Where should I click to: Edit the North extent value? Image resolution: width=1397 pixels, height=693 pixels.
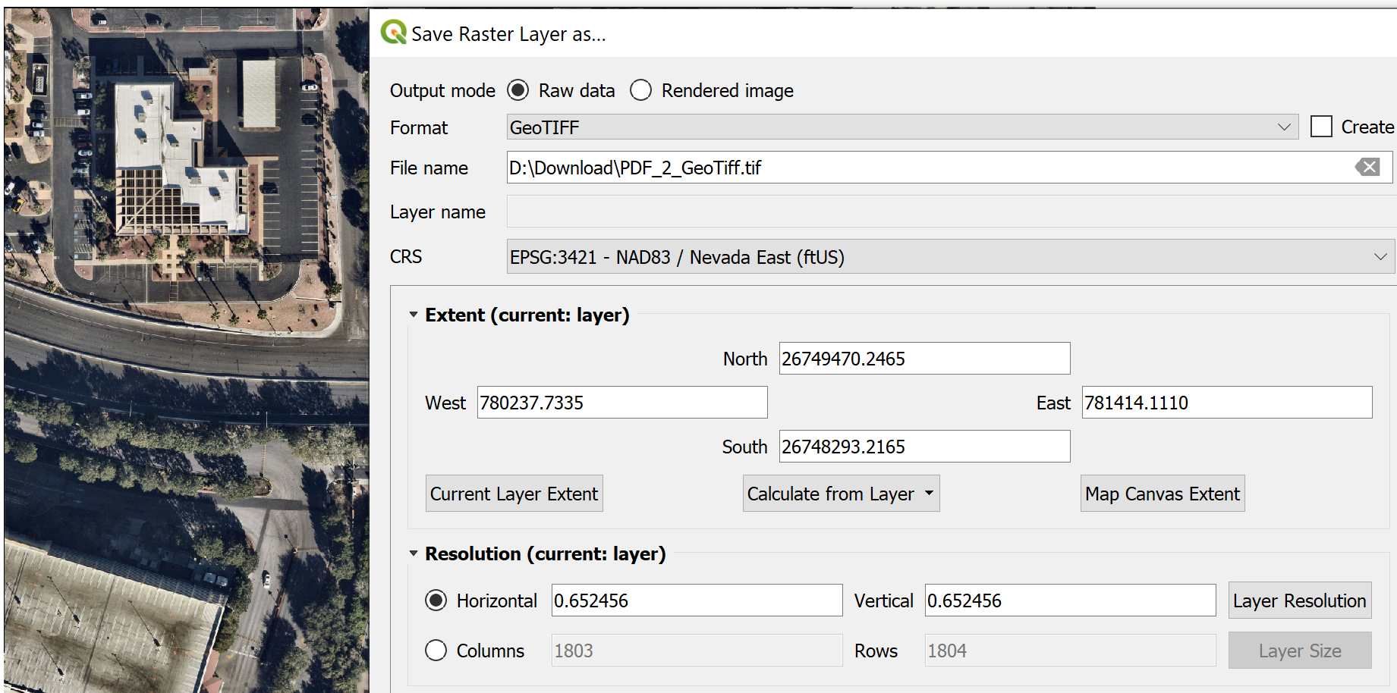(923, 358)
